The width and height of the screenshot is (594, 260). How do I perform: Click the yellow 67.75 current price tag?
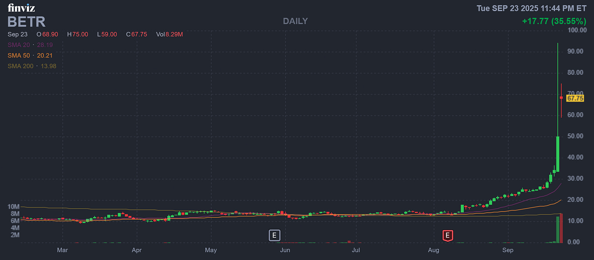(x=575, y=98)
